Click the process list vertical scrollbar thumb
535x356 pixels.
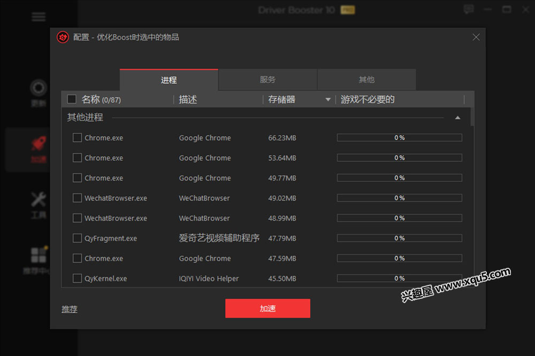point(472,117)
